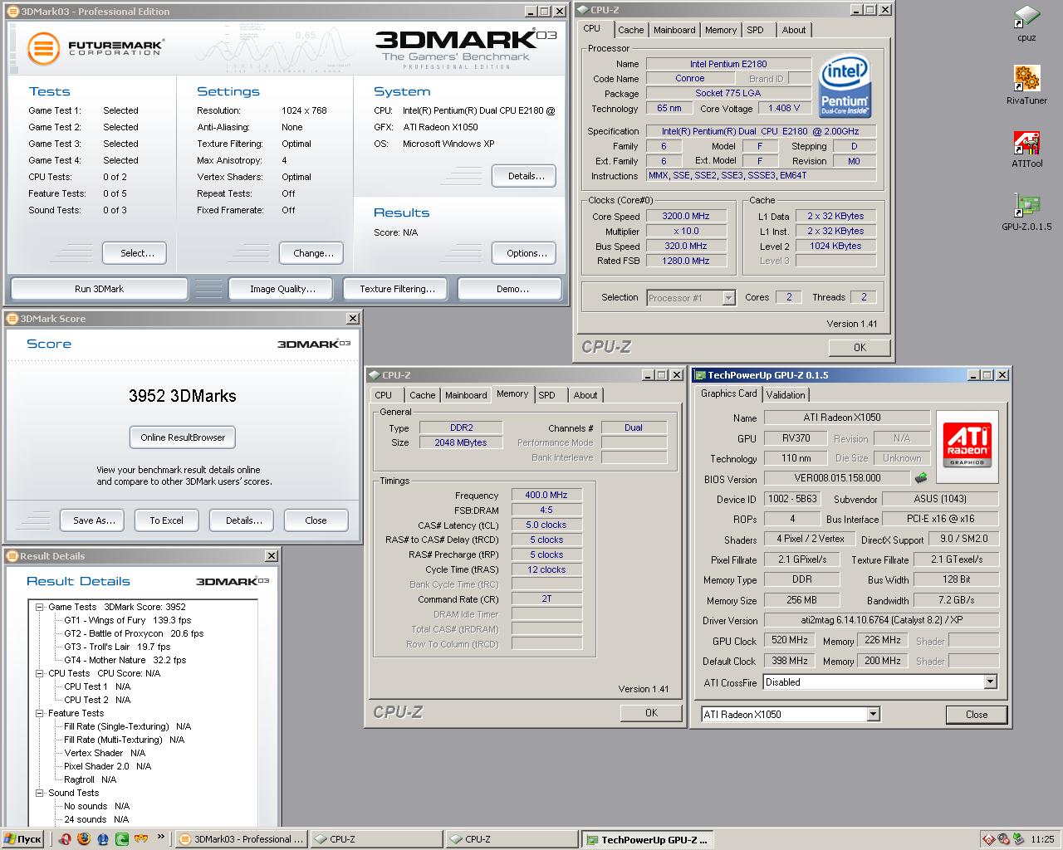The image size is (1063, 850).
Task: Click the ATI Radeon logo in GPU-Z
Action: (x=967, y=446)
